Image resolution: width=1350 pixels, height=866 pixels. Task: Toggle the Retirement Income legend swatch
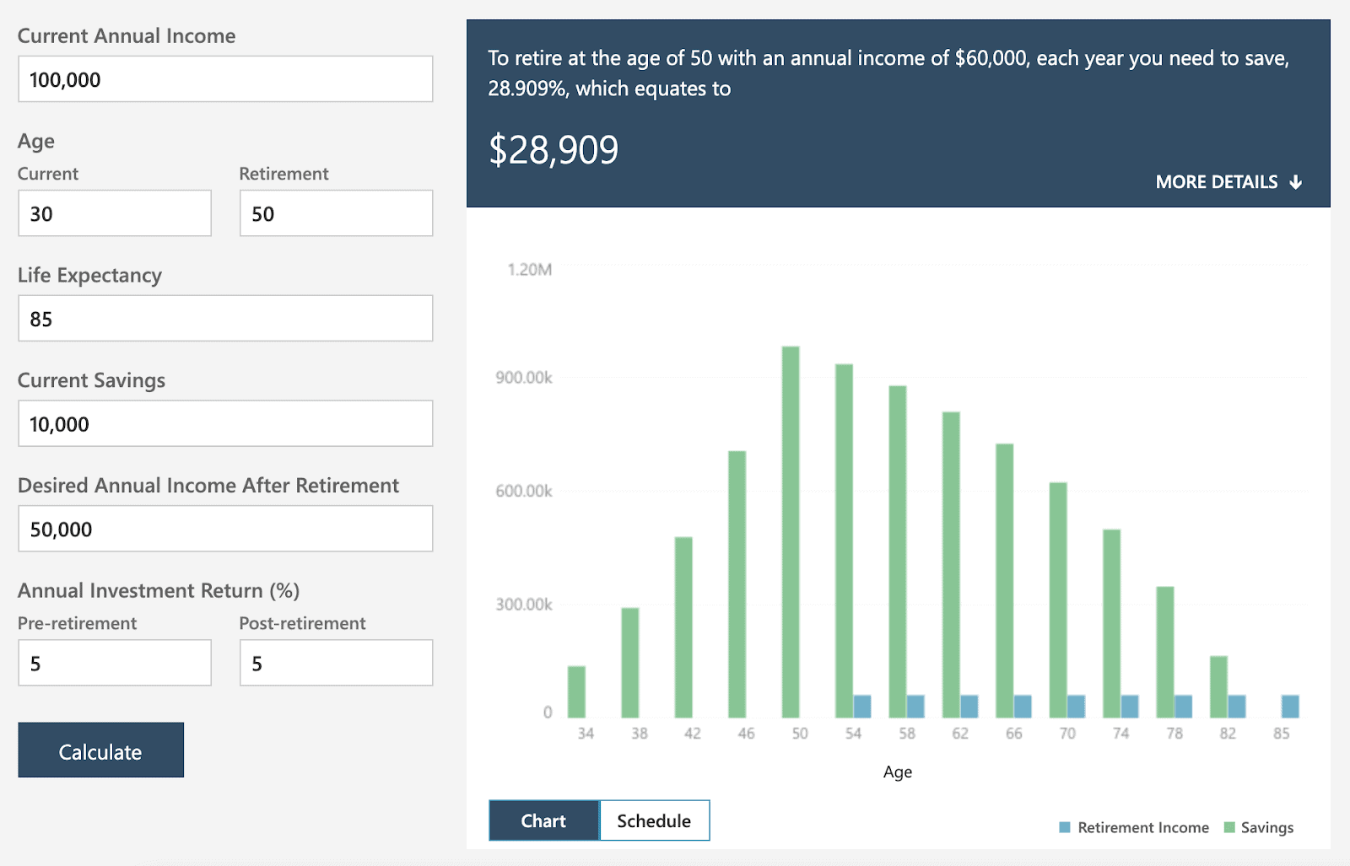coord(1065,827)
